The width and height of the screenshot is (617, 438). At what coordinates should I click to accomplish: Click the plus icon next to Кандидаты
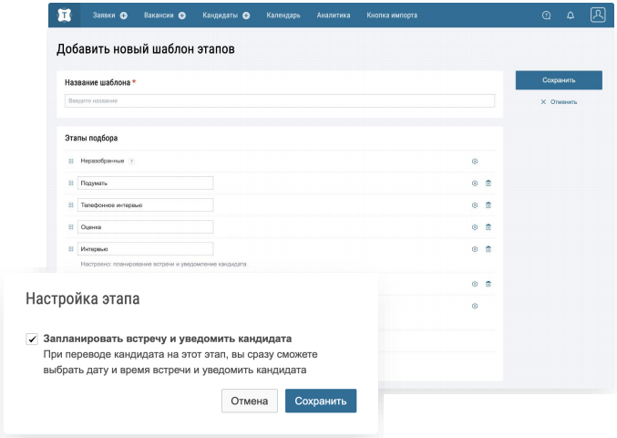pos(246,16)
